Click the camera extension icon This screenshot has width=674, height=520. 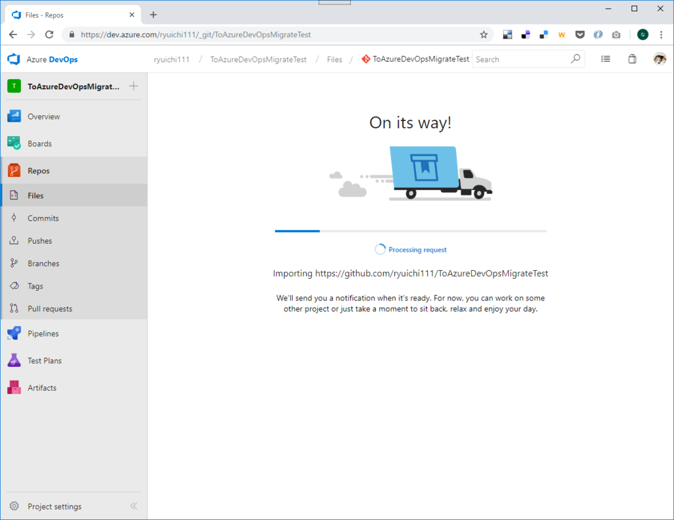[x=616, y=34]
